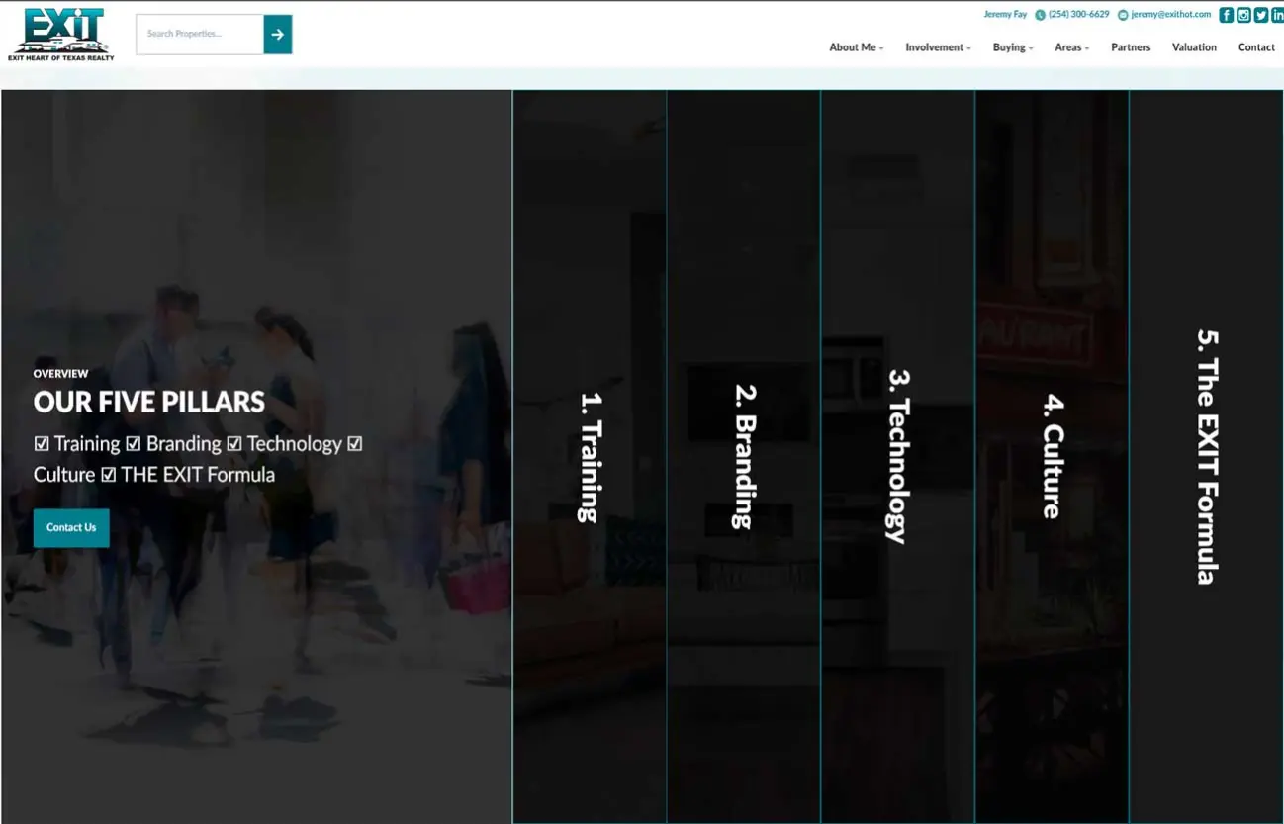
Task: Open the 4. Culture pillar panel
Action: (x=1053, y=456)
